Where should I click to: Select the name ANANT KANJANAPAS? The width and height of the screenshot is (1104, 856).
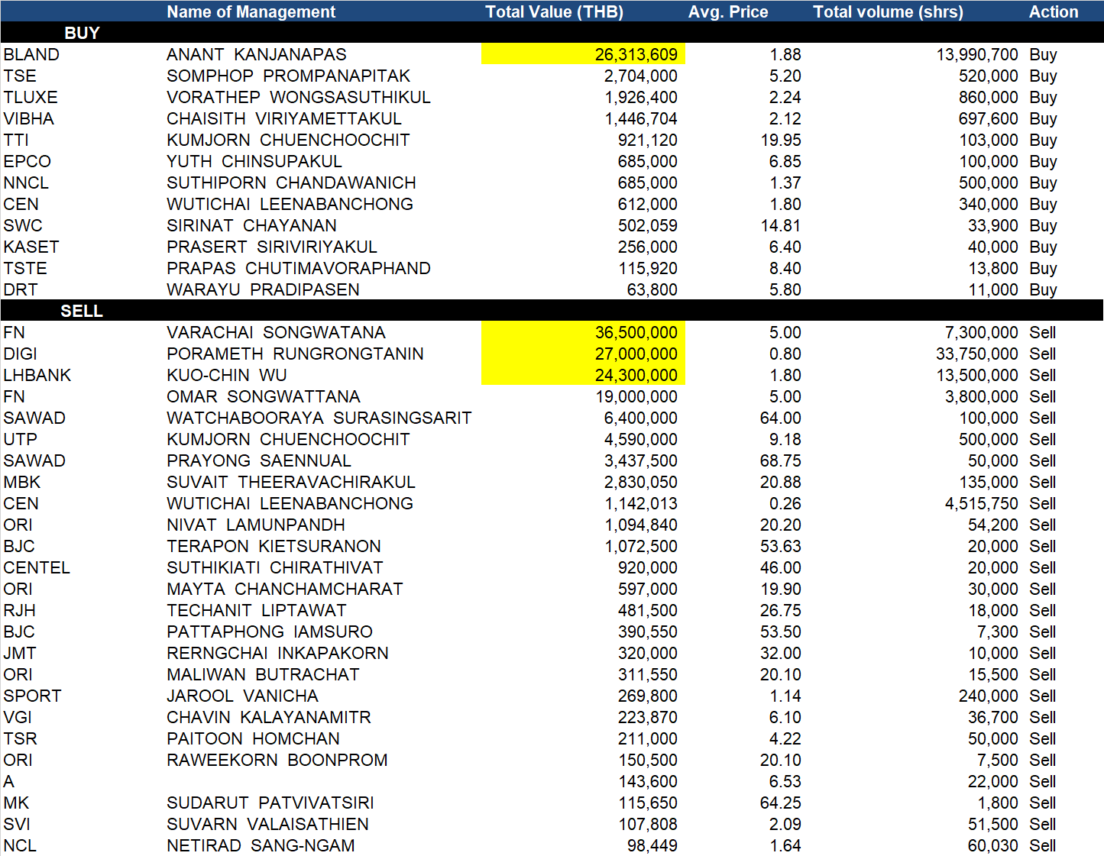(x=257, y=54)
